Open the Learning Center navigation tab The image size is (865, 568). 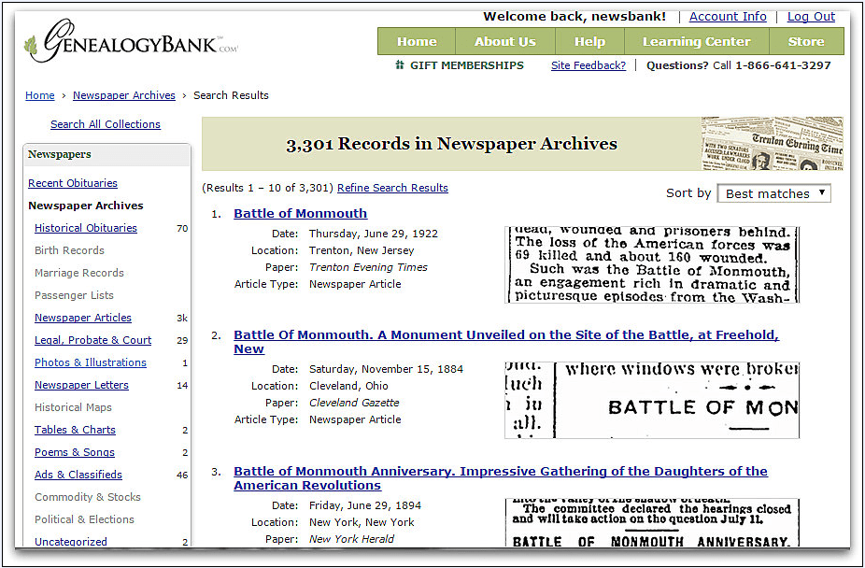coord(696,41)
